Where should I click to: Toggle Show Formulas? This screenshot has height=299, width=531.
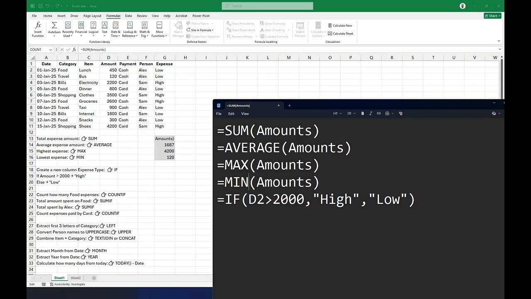click(273, 24)
